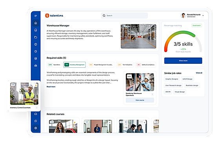Screen dimensions: 213x144
Task: Click the TalentLMS logo
Action: pyautogui.click(x=54, y=16)
